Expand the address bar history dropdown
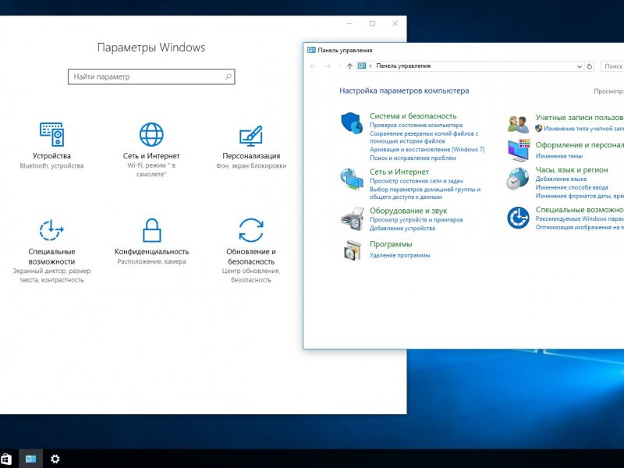Viewport: 624px width, 468px height. pyautogui.click(x=580, y=66)
